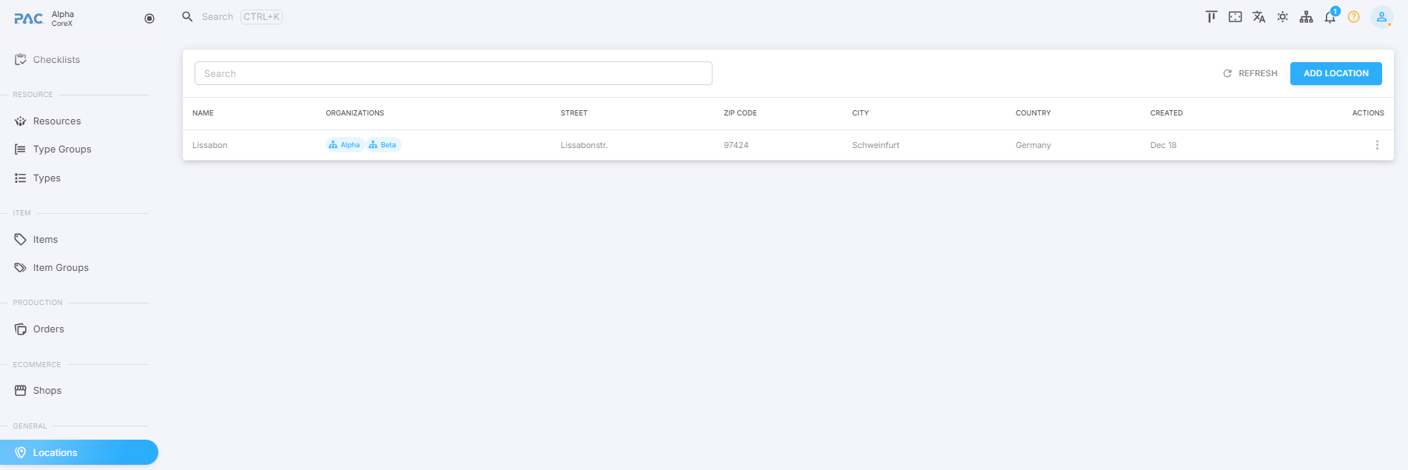Click the Alpha organization chip
This screenshot has width=1408, height=470.
[x=345, y=145]
